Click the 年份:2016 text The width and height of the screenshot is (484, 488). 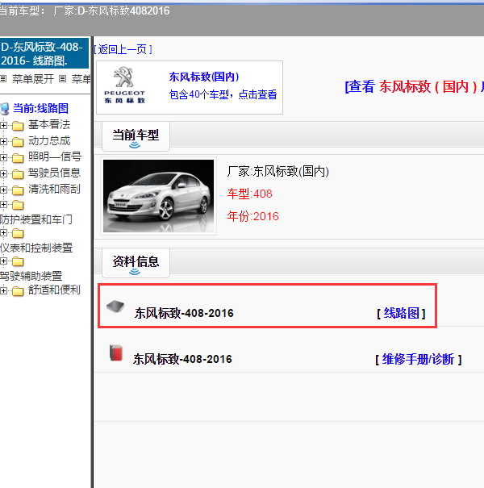pyautogui.click(x=252, y=216)
